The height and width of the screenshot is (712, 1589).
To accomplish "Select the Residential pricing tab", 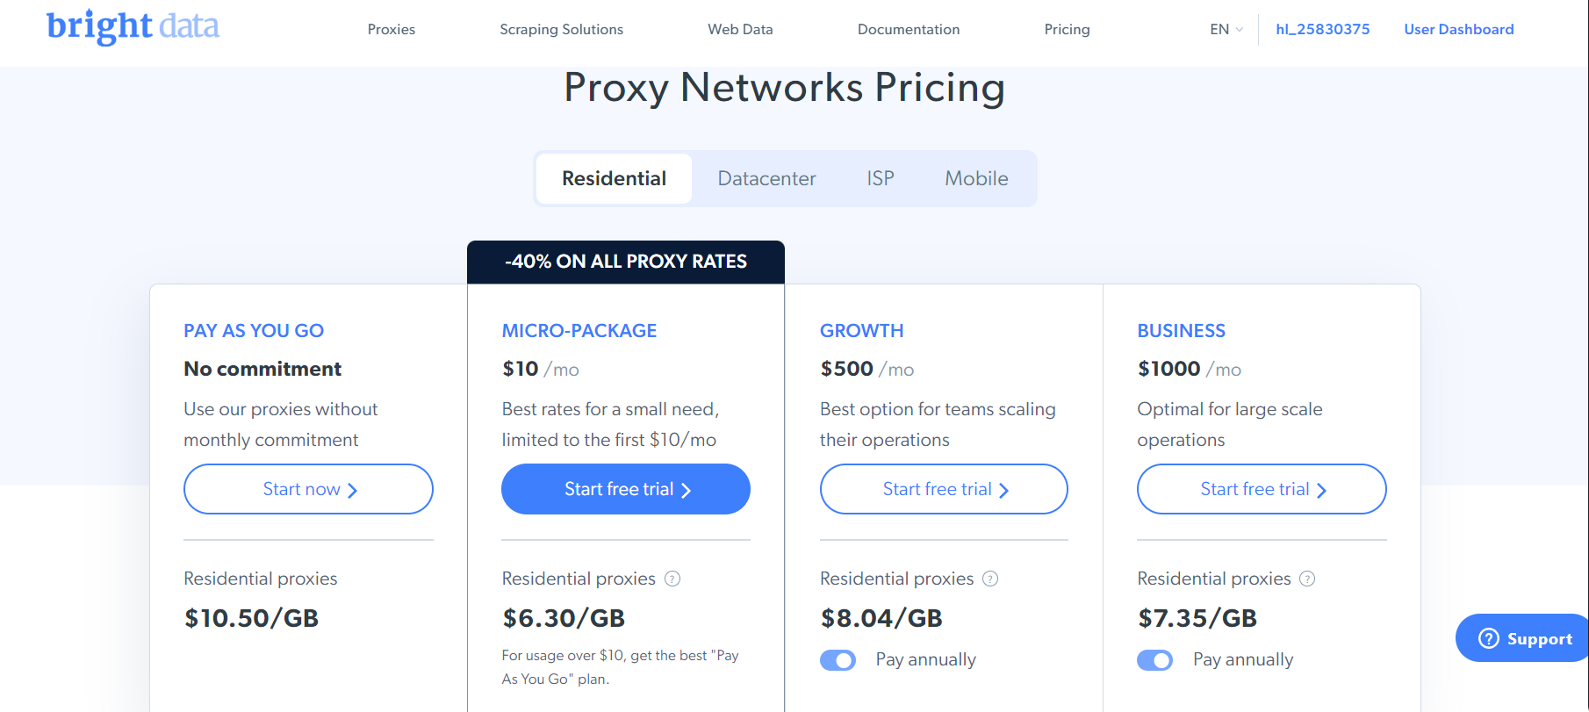I will (x=614, y=178).
